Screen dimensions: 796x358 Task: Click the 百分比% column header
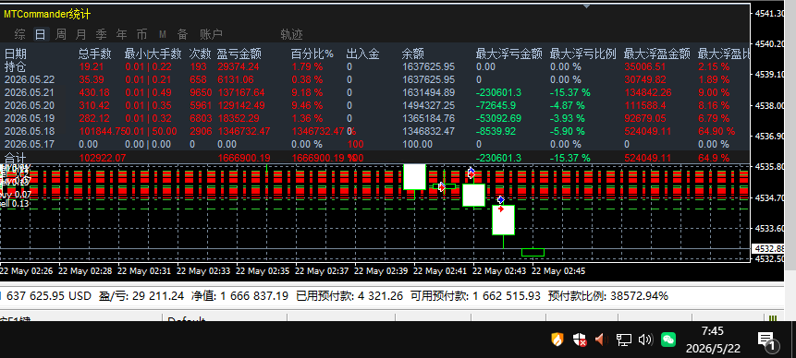coord(312,54)
